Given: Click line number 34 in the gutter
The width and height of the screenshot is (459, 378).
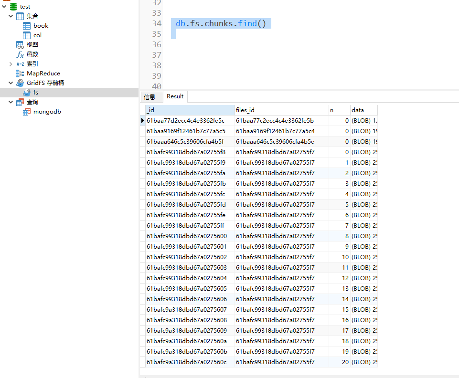Looking at the screenshot, I should point(157,23).
